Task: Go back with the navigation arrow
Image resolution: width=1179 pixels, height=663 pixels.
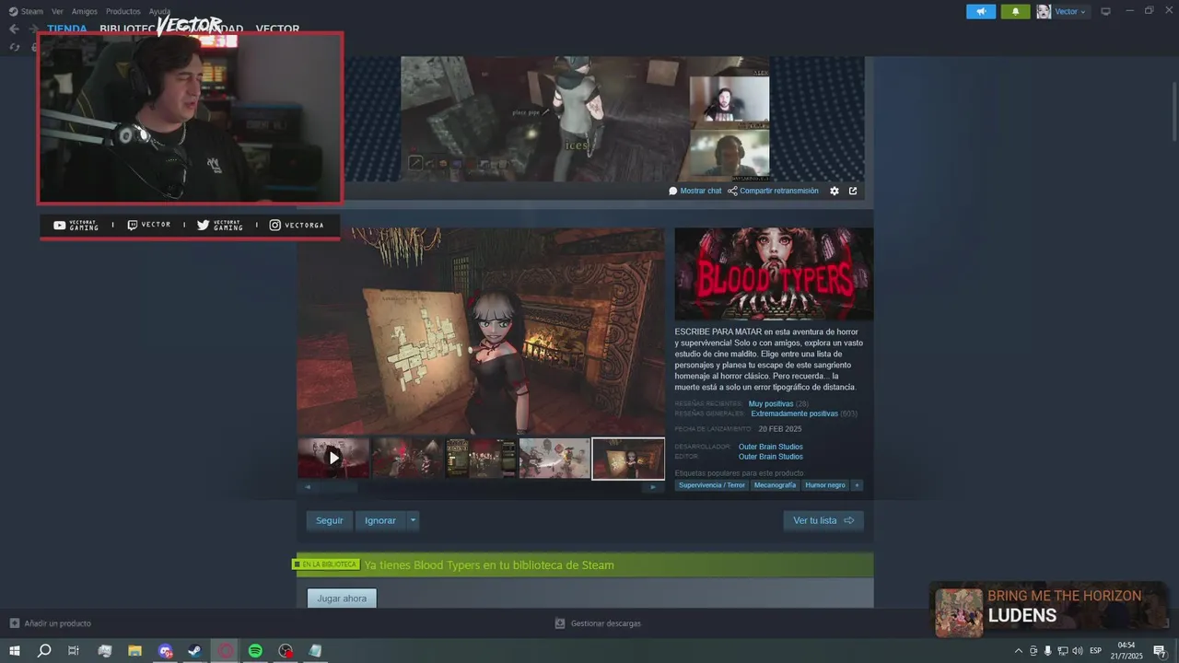Action: coord(14,29)
